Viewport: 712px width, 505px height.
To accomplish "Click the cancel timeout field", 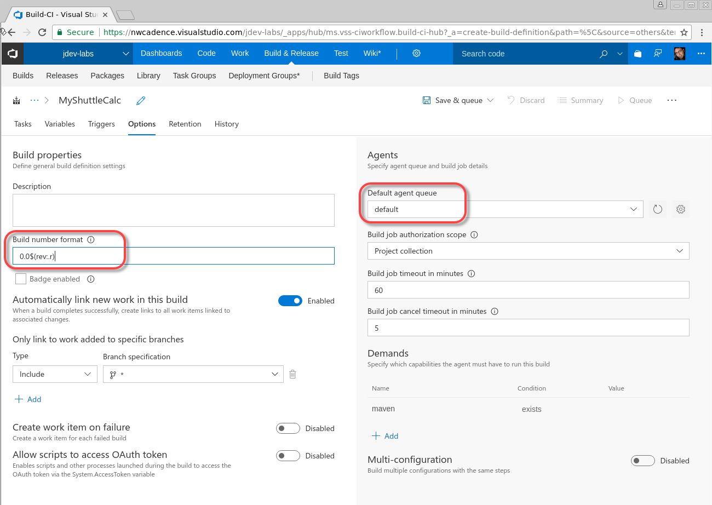I will click(528, 328).
